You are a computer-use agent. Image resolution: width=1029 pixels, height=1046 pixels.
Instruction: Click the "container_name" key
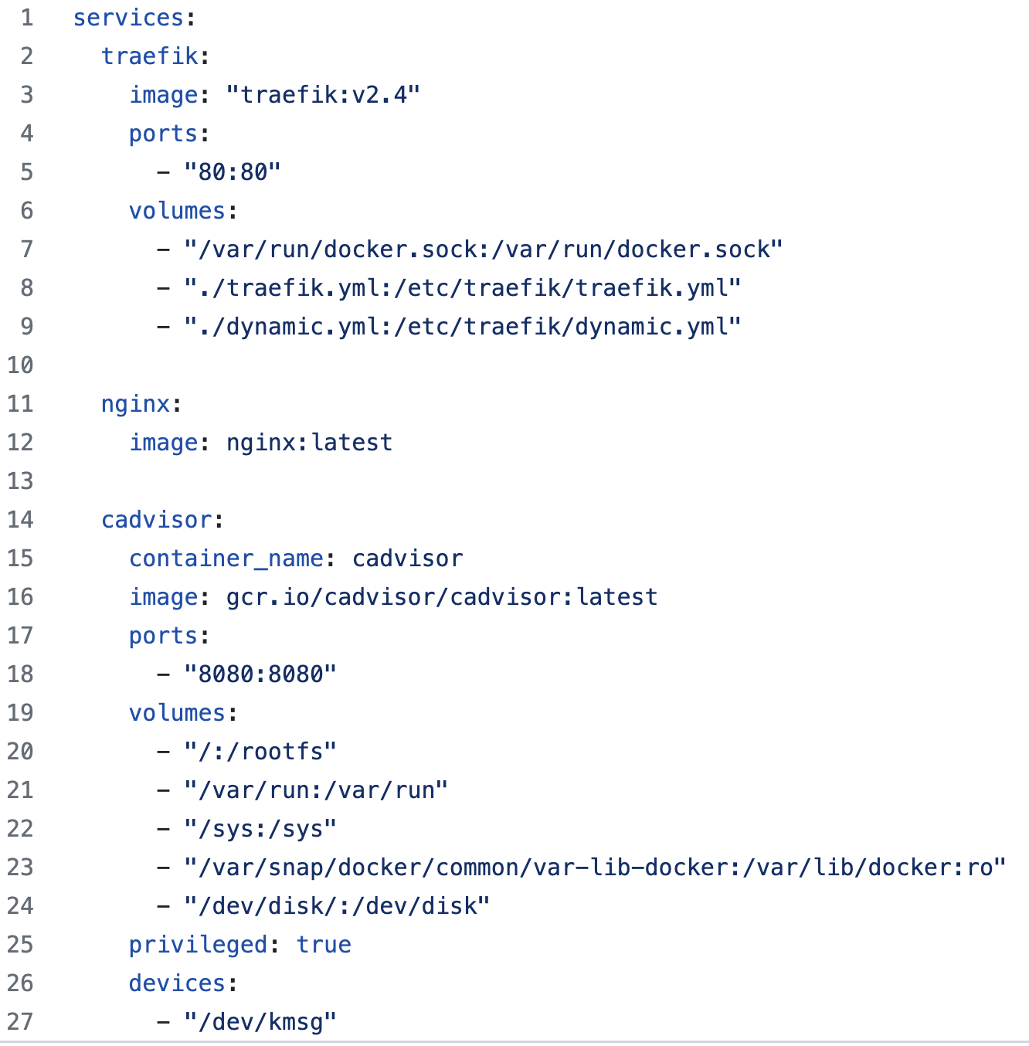226,559
